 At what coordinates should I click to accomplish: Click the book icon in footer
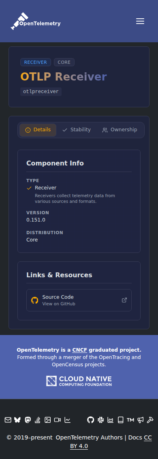(x=120, y=420)
